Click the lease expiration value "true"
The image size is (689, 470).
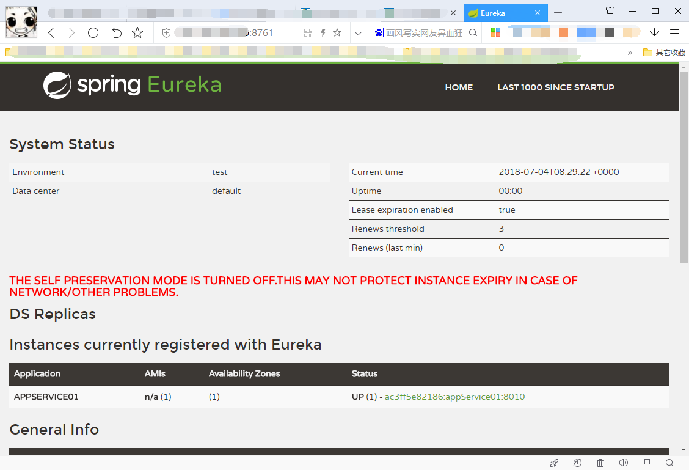507,210
